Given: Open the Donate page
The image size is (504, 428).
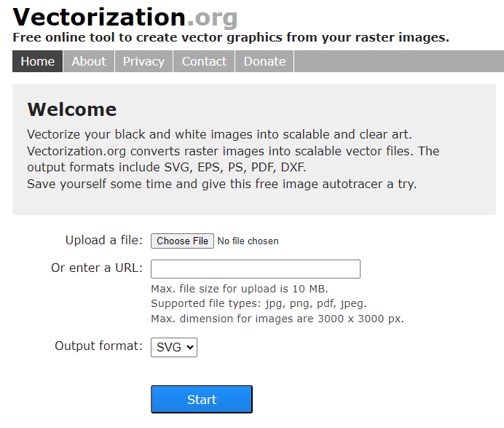Looking at the screenshot, I should tap(264, 61).
